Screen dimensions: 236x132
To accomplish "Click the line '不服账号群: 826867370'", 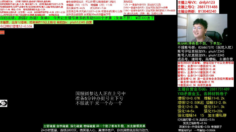I will coord(205,48).
